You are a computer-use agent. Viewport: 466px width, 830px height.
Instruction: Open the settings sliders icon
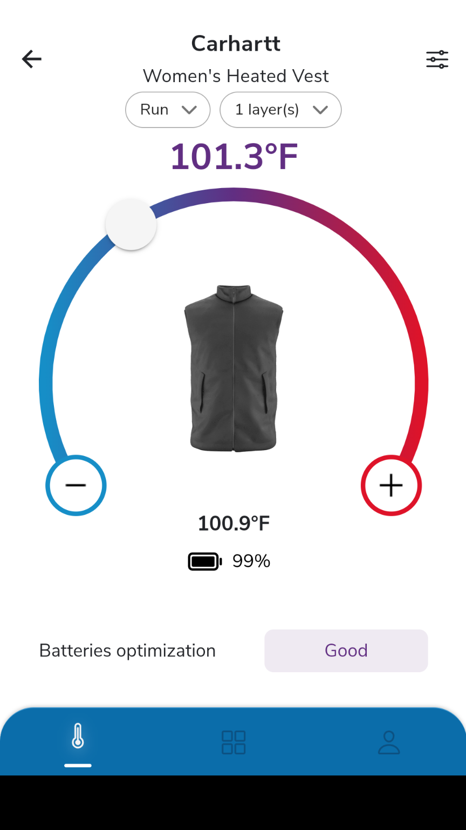point(437,59)
